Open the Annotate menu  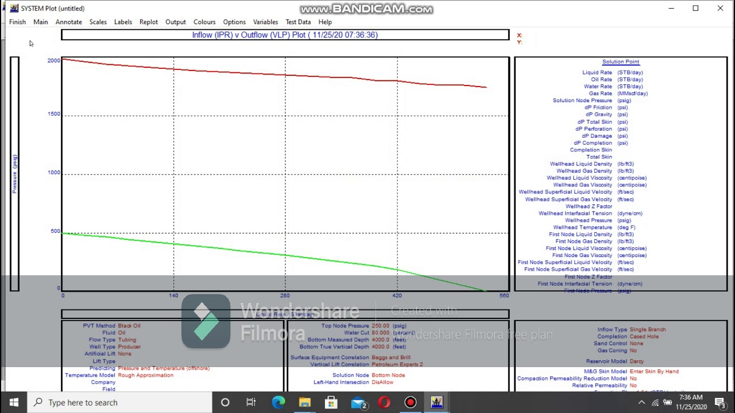tap(68, 22)
